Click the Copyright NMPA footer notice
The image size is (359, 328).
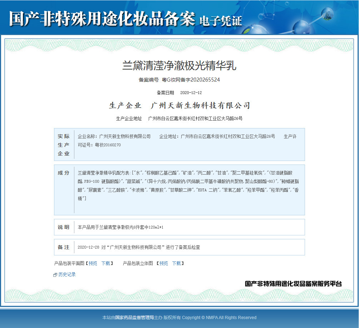click(x=219, y=318)
